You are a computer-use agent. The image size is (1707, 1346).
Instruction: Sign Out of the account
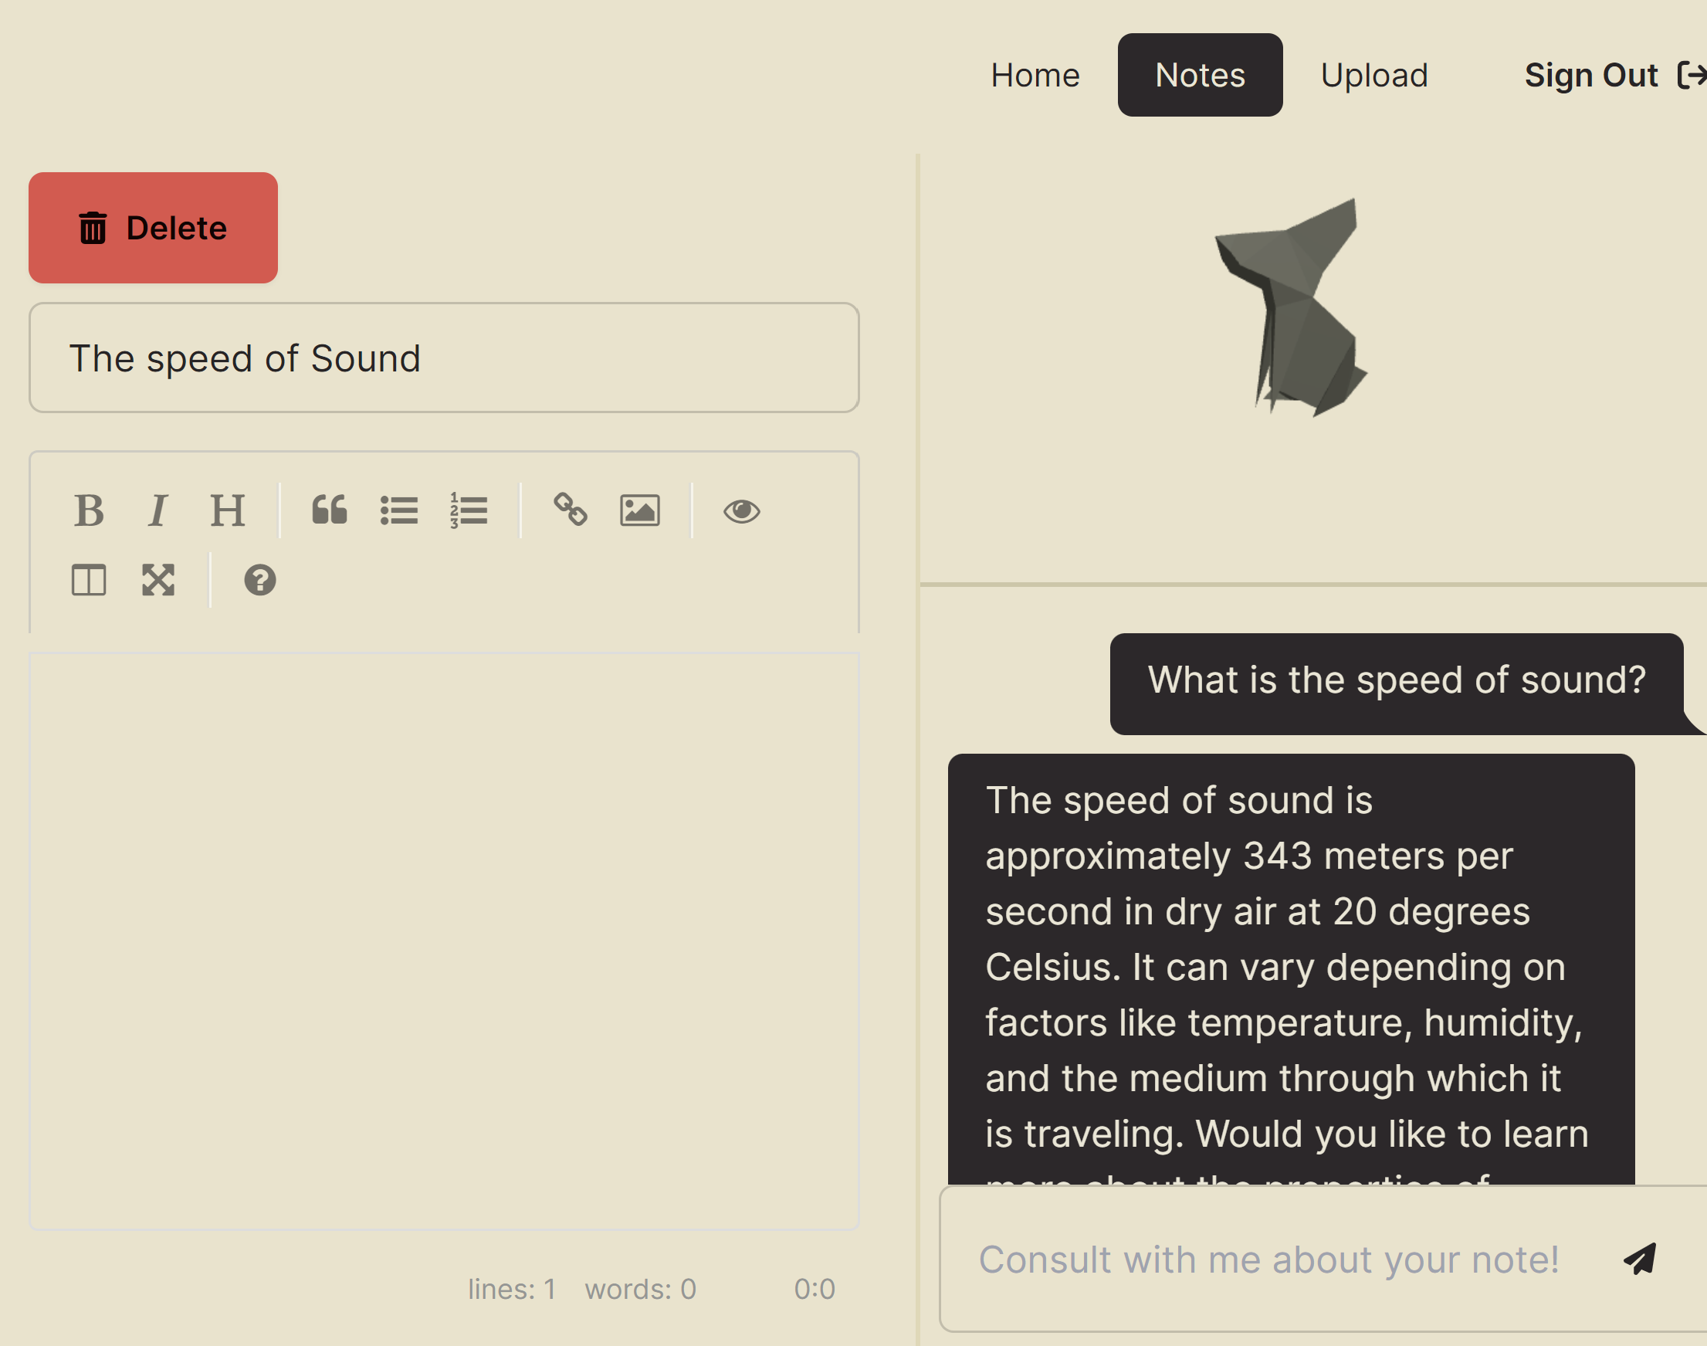[x=1613, y=76]
